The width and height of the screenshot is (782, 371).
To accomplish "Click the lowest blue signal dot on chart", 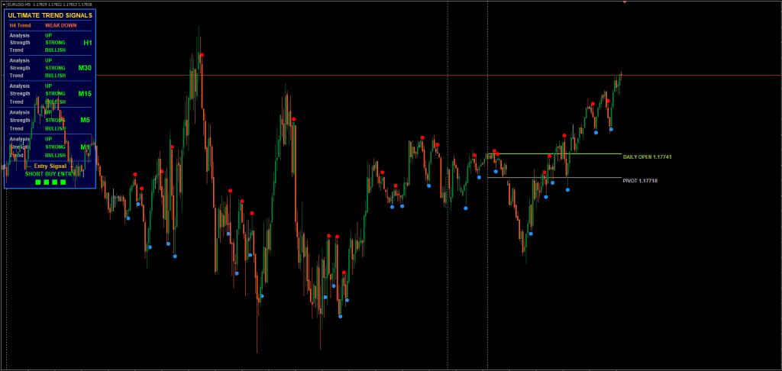I will pos(341,316).
